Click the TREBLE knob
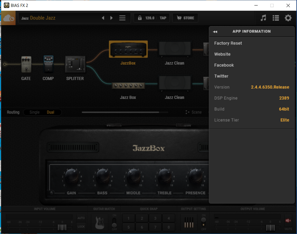Image resolution: width=297 pixels, height=234 pixels. (x=164, y=175)
